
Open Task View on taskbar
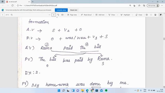68,90
